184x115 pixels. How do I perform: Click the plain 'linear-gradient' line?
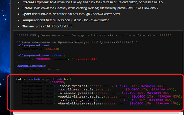[94, 86]
